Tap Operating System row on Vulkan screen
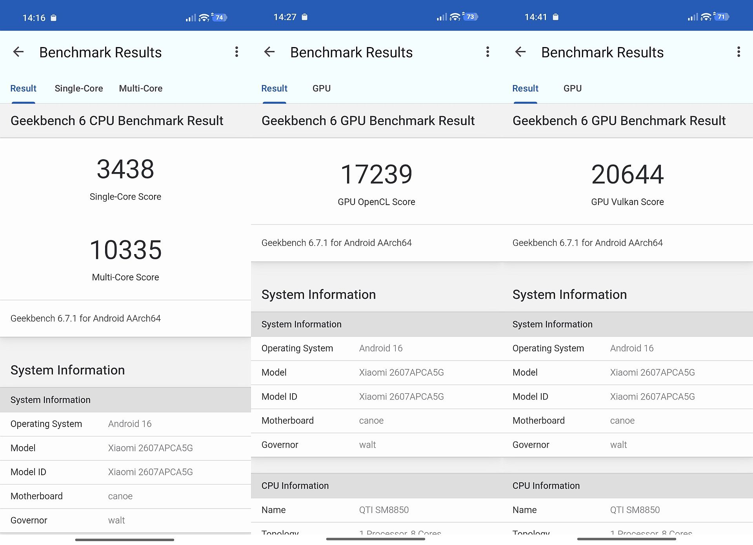This screenshot has height=545, width=753. pos(627,348)
